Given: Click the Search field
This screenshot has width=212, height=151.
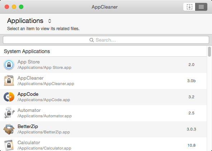Looking at the screenshot, I should pyautogui.click(x=106, y=40).
